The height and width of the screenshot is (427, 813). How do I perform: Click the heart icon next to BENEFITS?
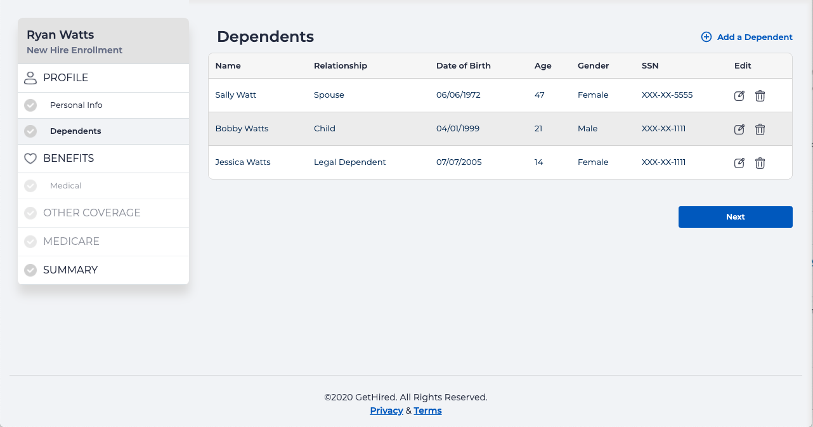coord(30,158)
